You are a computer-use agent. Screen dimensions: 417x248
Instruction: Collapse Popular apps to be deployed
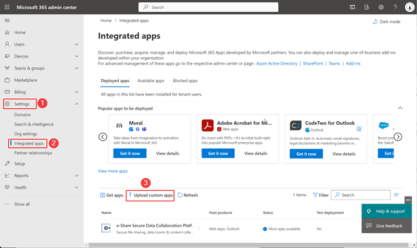click(400, 108)
